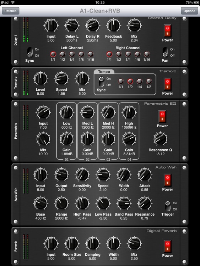Click the Reverb Room Size knob
This screenshot has height=266, width=200.
pos(72,243)
